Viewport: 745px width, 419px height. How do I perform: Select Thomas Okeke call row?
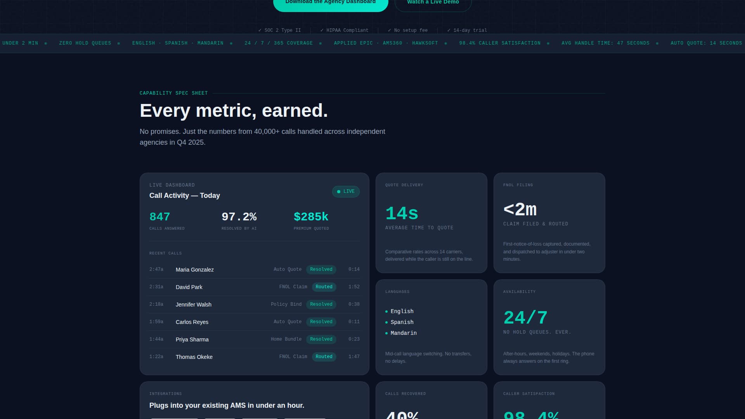point(255,357)
